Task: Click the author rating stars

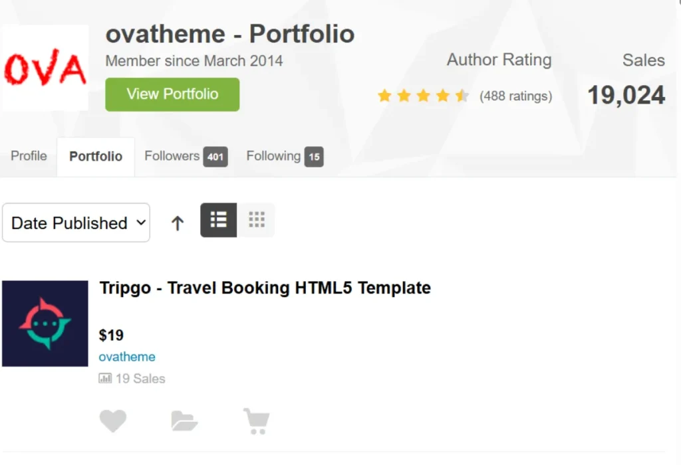Action: (x=423, y=96)
